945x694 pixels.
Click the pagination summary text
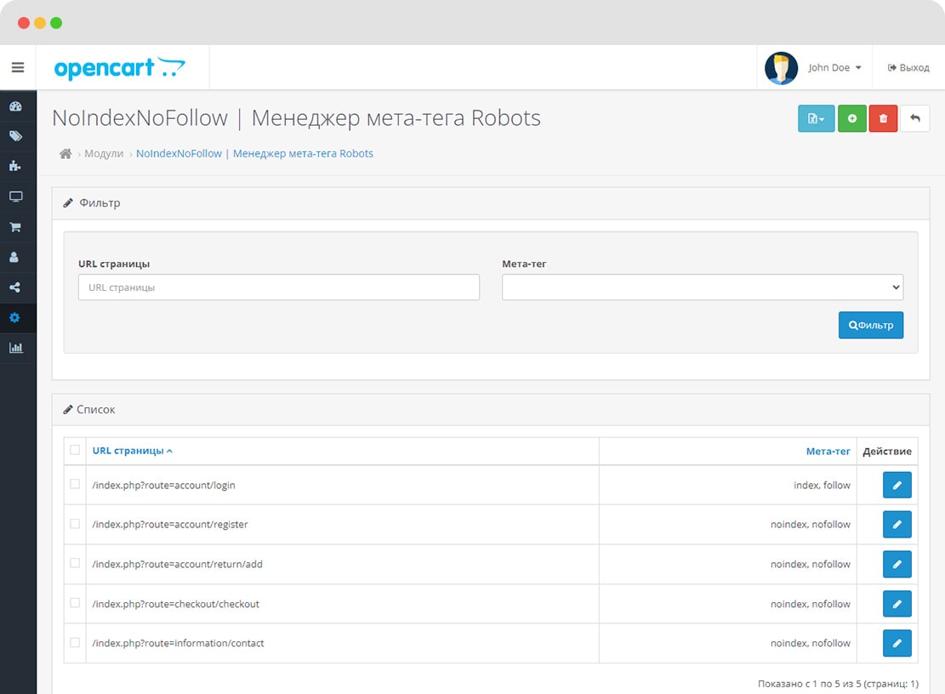click(839, 684)
